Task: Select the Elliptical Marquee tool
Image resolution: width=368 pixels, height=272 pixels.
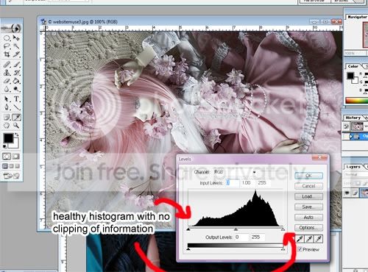Action: coord(7,38)
